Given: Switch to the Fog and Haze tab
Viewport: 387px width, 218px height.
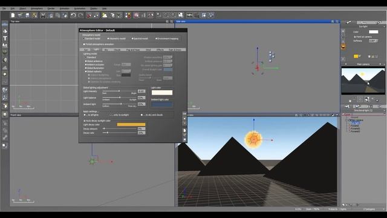Looking at the screenshot, I should [133, 50].
